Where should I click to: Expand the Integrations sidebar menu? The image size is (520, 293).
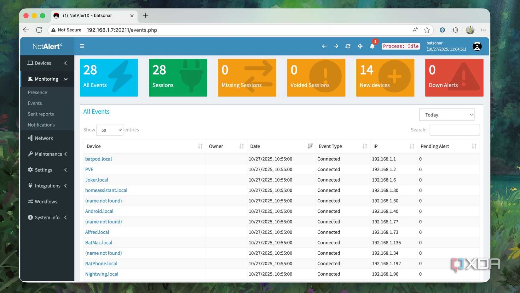click(47, 186)
